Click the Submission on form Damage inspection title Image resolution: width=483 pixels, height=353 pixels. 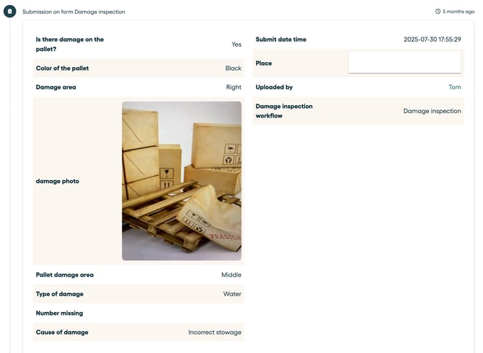point(74,12)
